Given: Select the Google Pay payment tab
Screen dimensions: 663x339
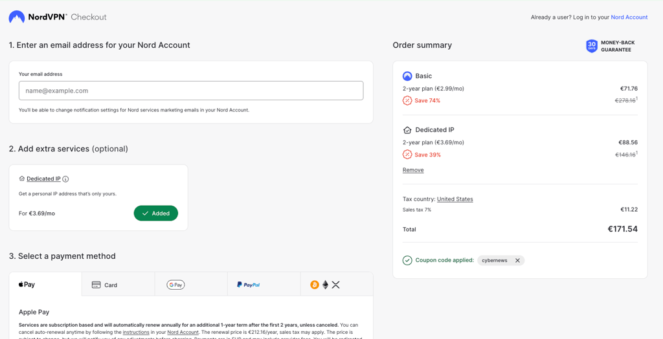Looking at the screenshot, I should click(191, 285).
